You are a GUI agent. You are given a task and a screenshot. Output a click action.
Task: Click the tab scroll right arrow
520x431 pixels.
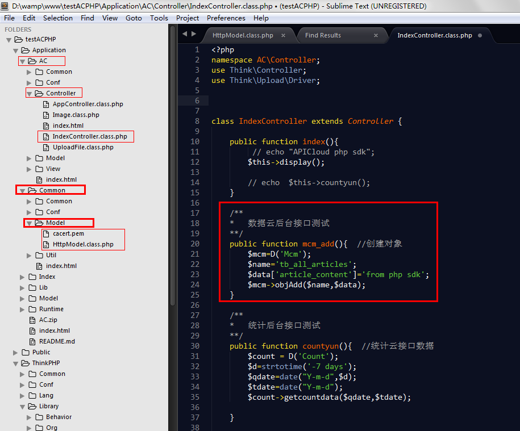tap(194, 35)
